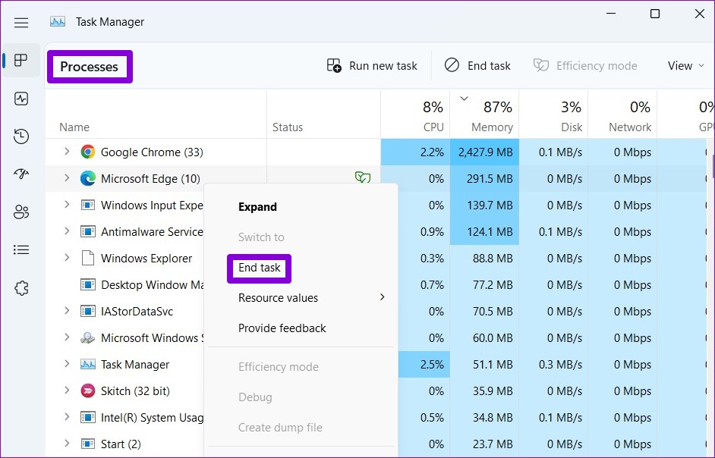This screenshot has height=458, width=715.
Task: Open the hamburger navigation menu
Action: (x=21, y=23)
